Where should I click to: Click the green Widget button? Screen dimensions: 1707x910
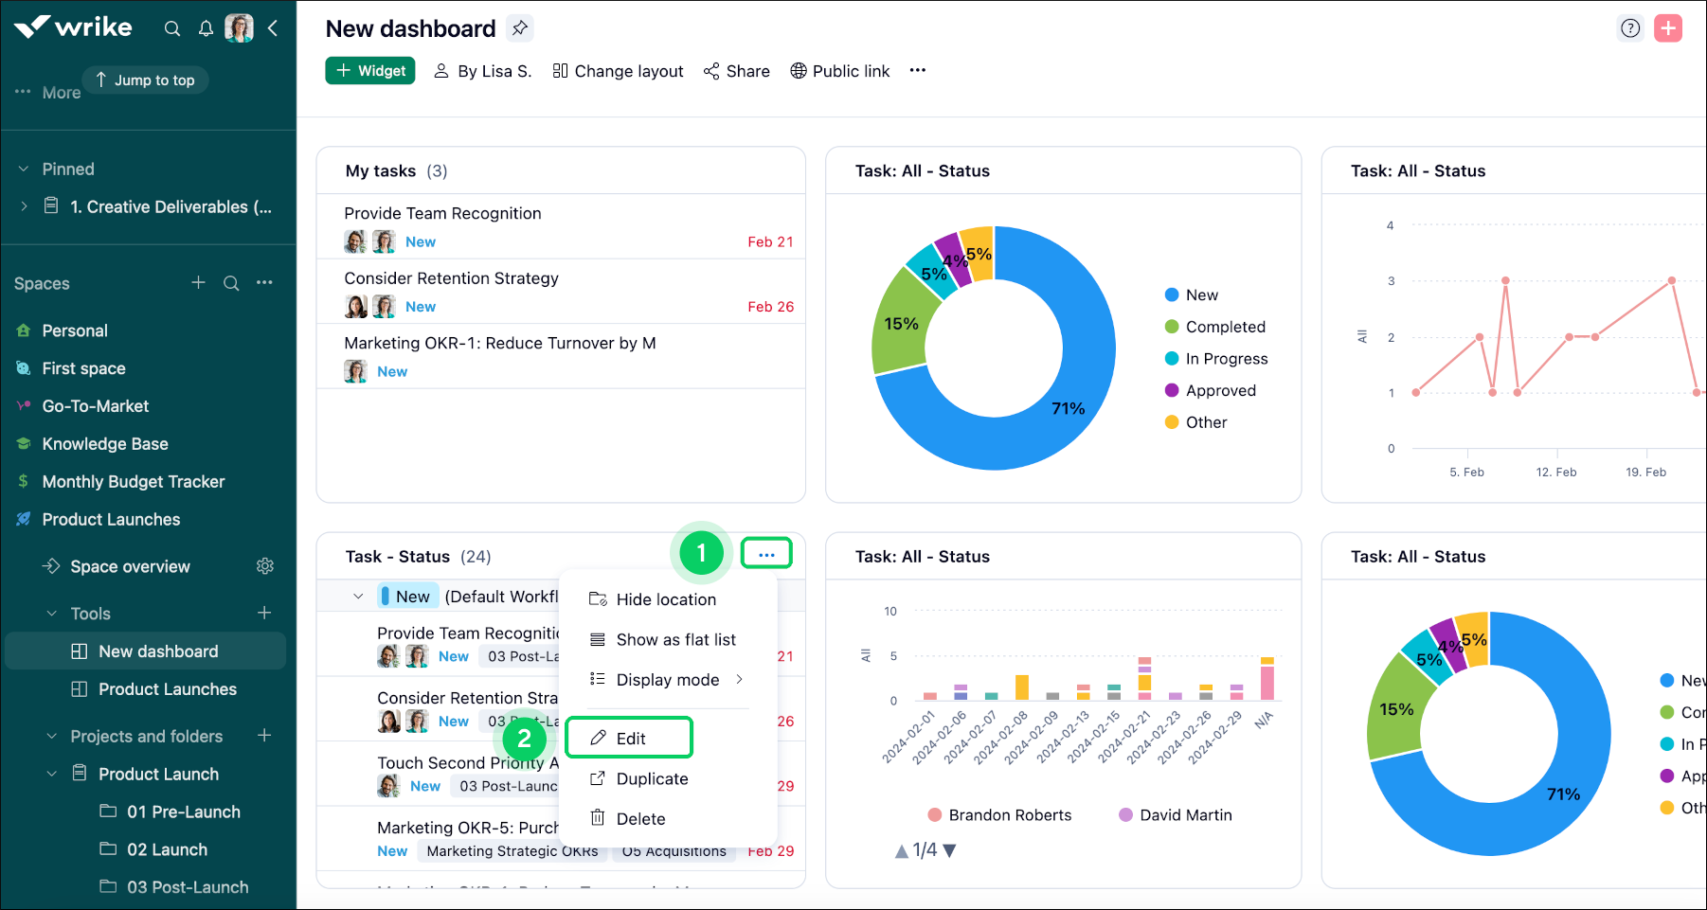pos(370,71)
